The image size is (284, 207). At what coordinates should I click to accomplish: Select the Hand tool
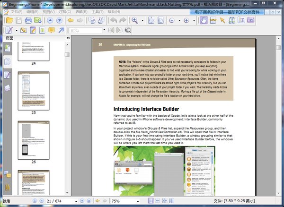(204, 20)
